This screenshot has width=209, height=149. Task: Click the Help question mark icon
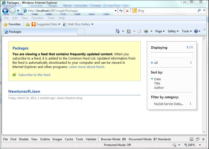[196, 31]
